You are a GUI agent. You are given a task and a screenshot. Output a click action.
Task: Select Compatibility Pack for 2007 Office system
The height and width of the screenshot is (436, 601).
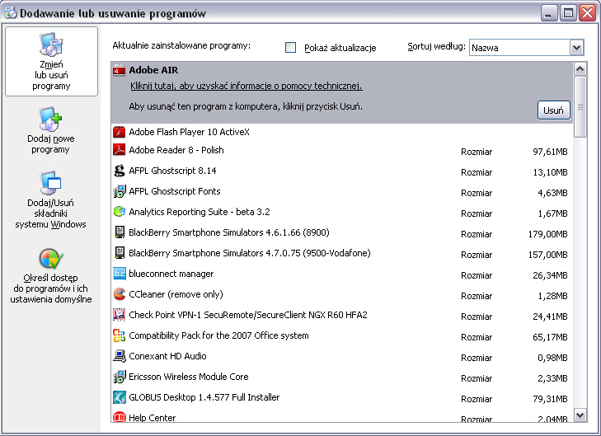[342, 336]
